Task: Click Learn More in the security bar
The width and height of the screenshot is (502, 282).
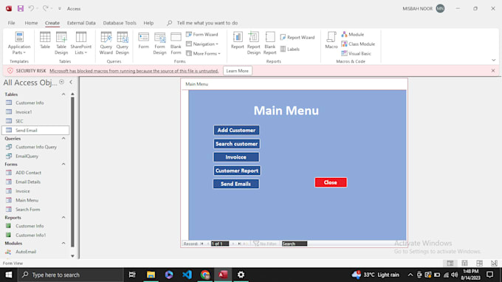Action: click(x=237, y=71)
